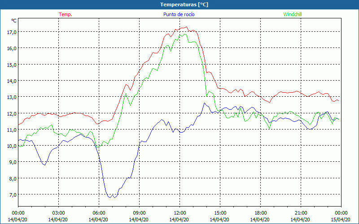Image resolution: width=359 pixels, height=224 pixels.
Task: Click the 12:00 time axis label
Action: pyautogui.click(x=180, y=213)
